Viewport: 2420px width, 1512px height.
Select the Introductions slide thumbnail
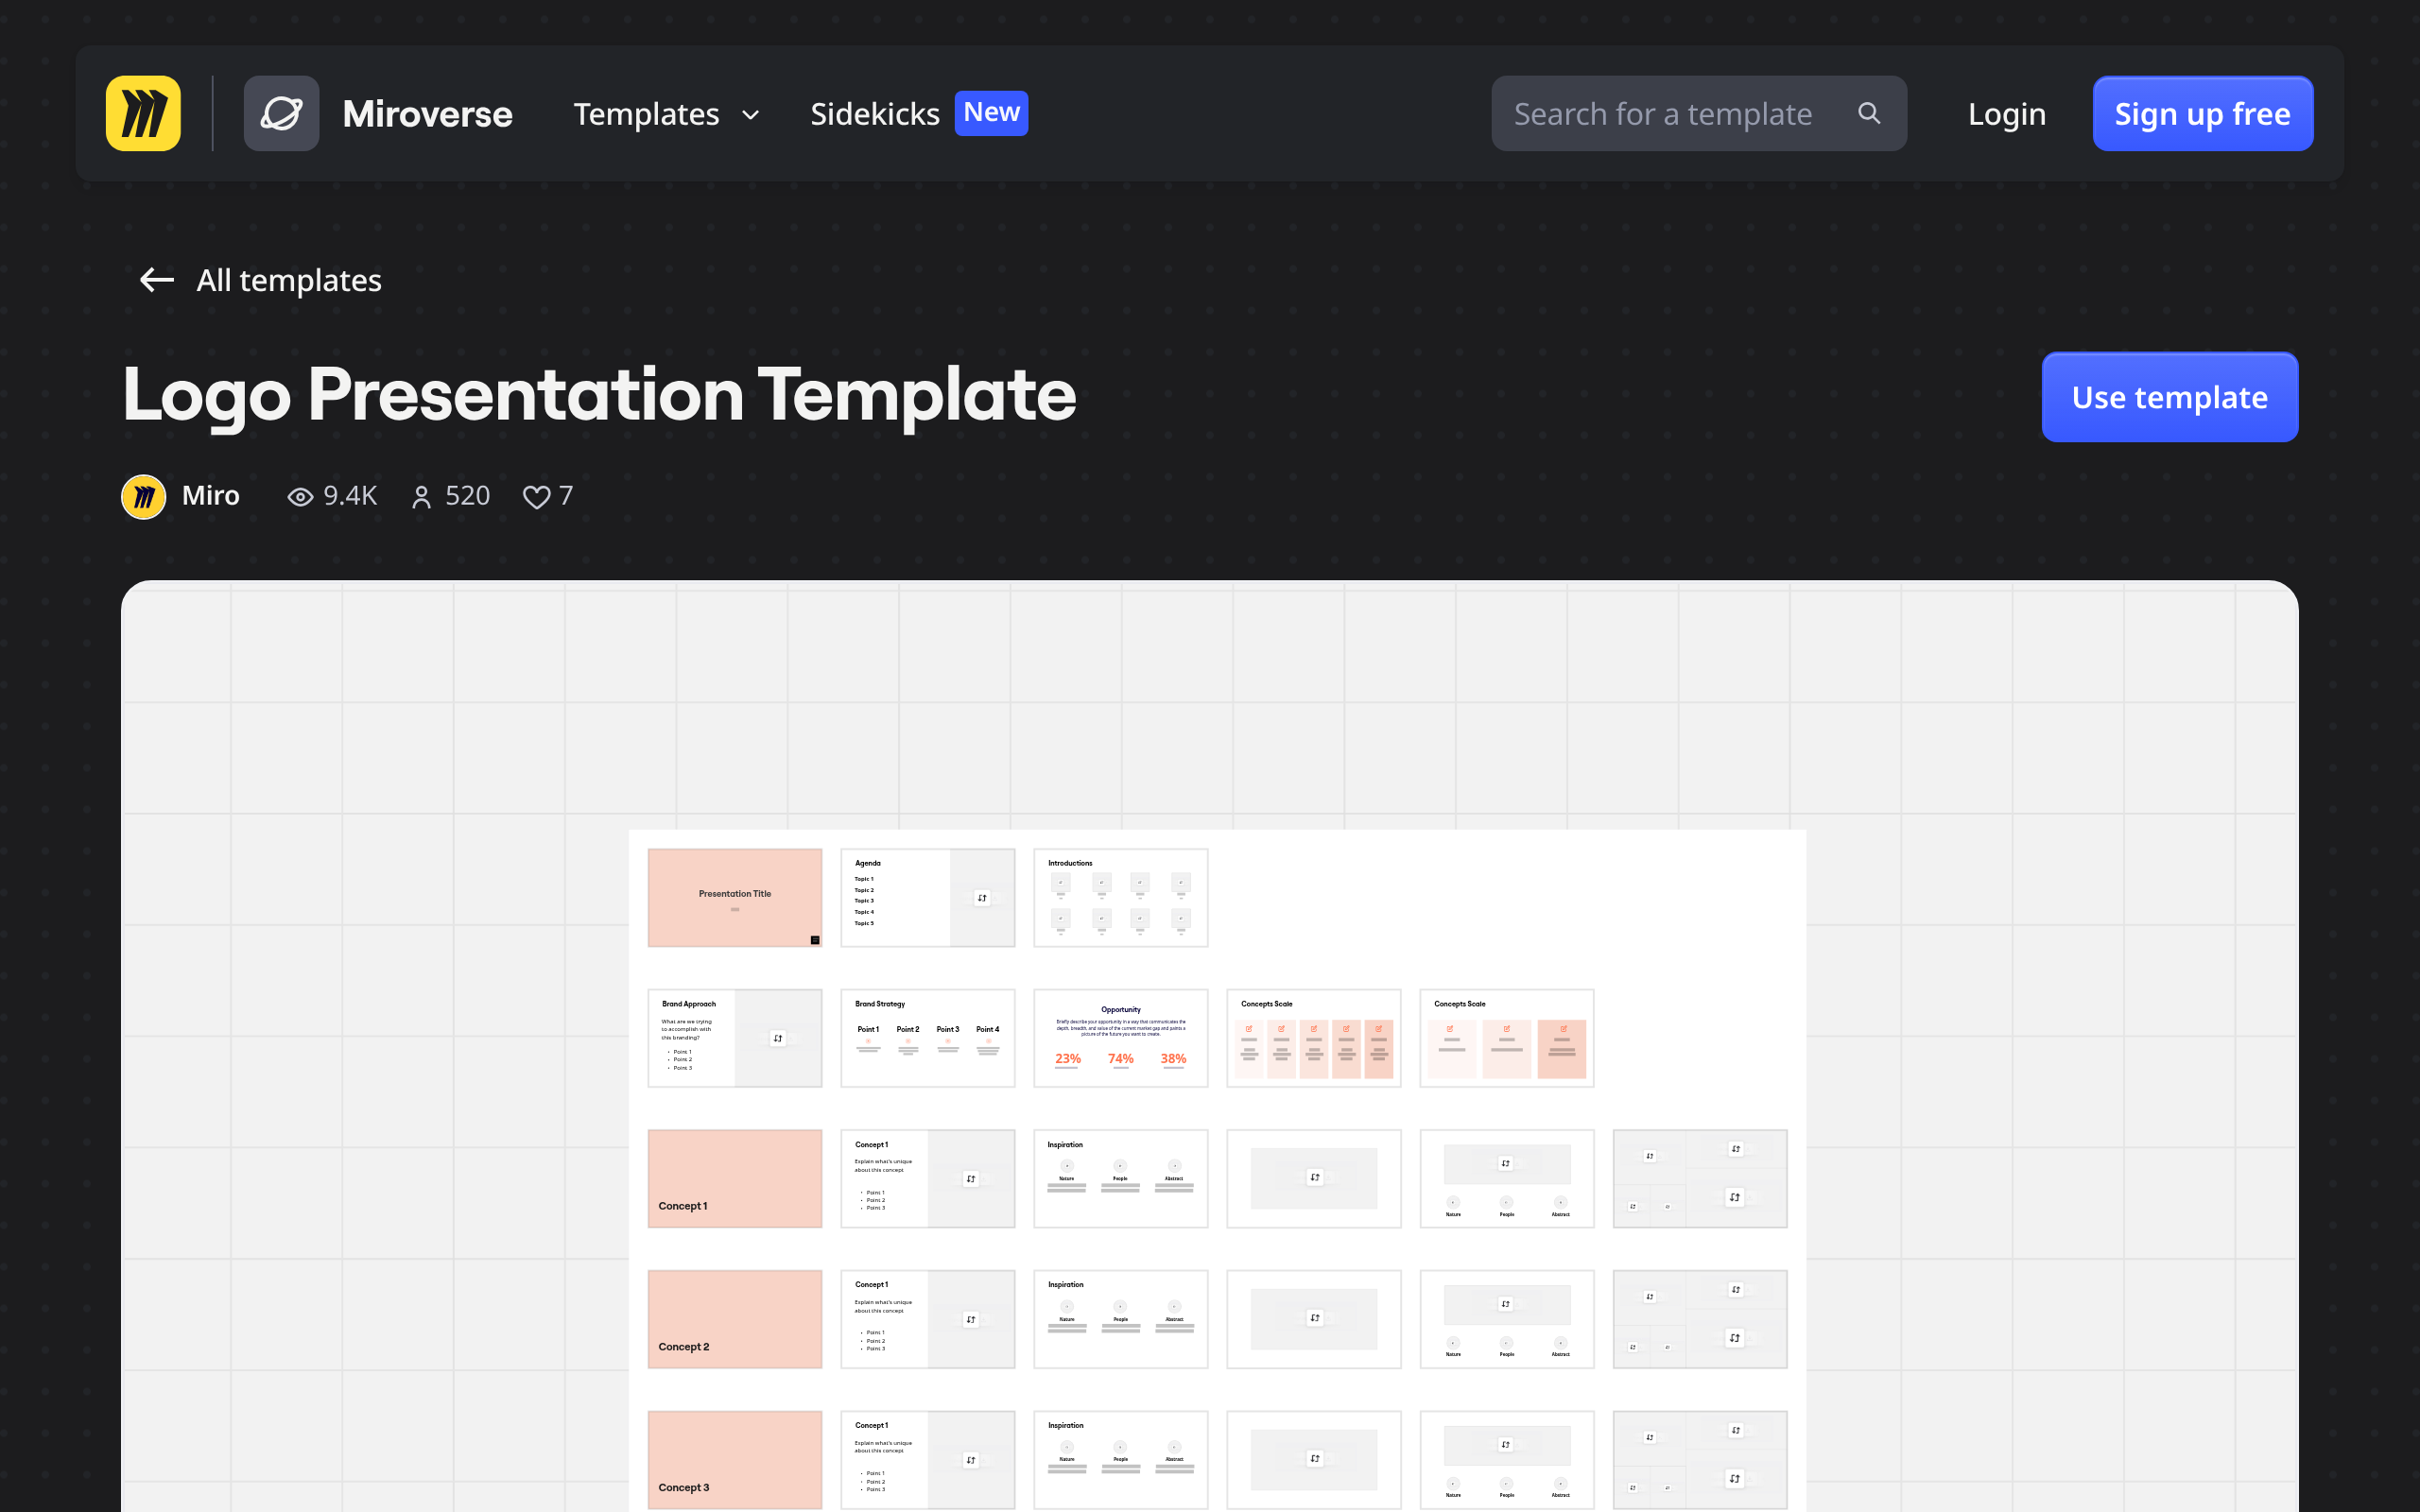1121,897
